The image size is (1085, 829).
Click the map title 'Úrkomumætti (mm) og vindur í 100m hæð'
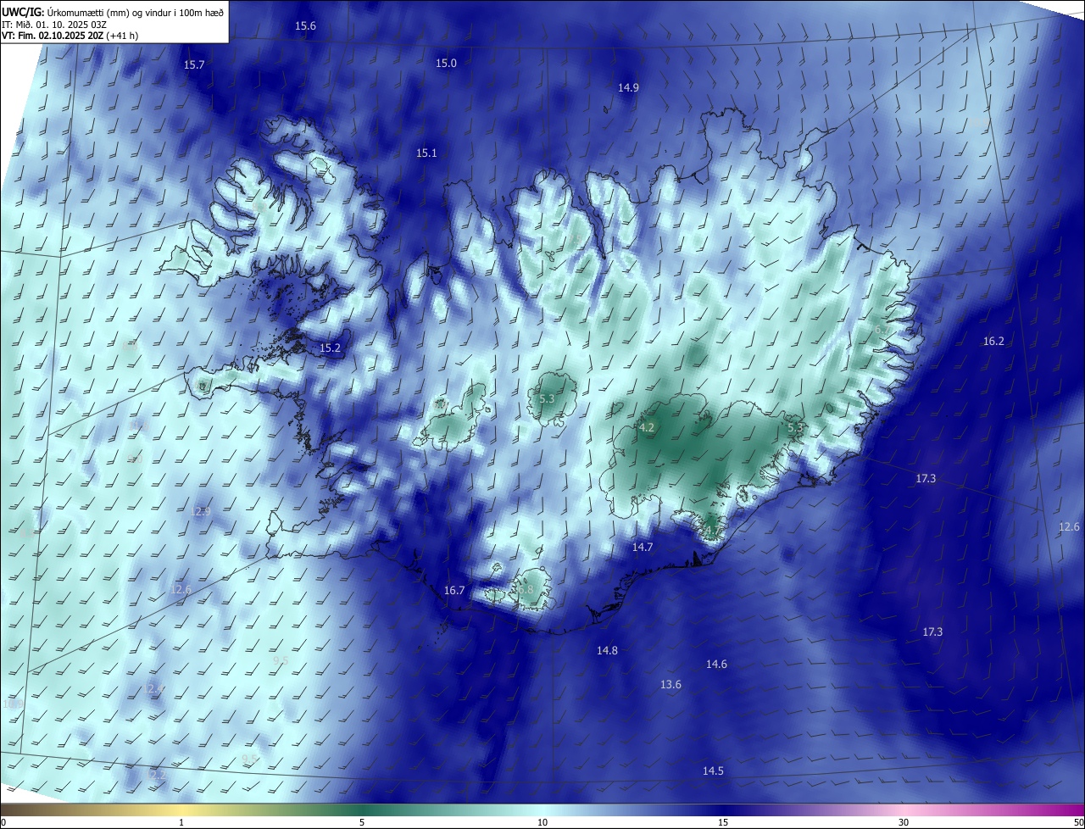pos(135,12)
